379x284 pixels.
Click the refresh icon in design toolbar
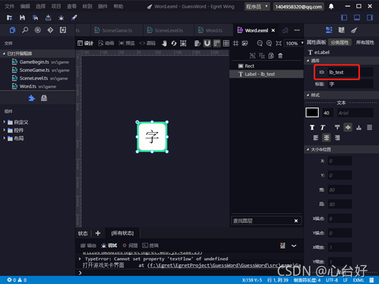tap(174, 43)
